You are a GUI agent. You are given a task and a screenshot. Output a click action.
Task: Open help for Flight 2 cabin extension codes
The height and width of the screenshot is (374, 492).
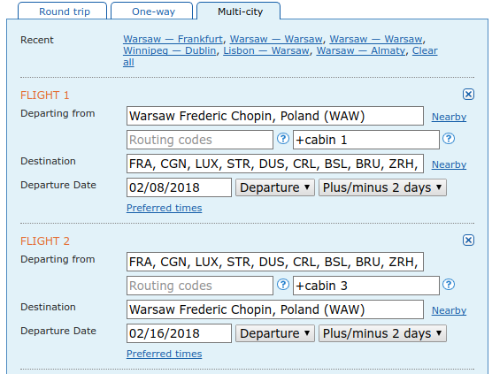coord(449,285)
